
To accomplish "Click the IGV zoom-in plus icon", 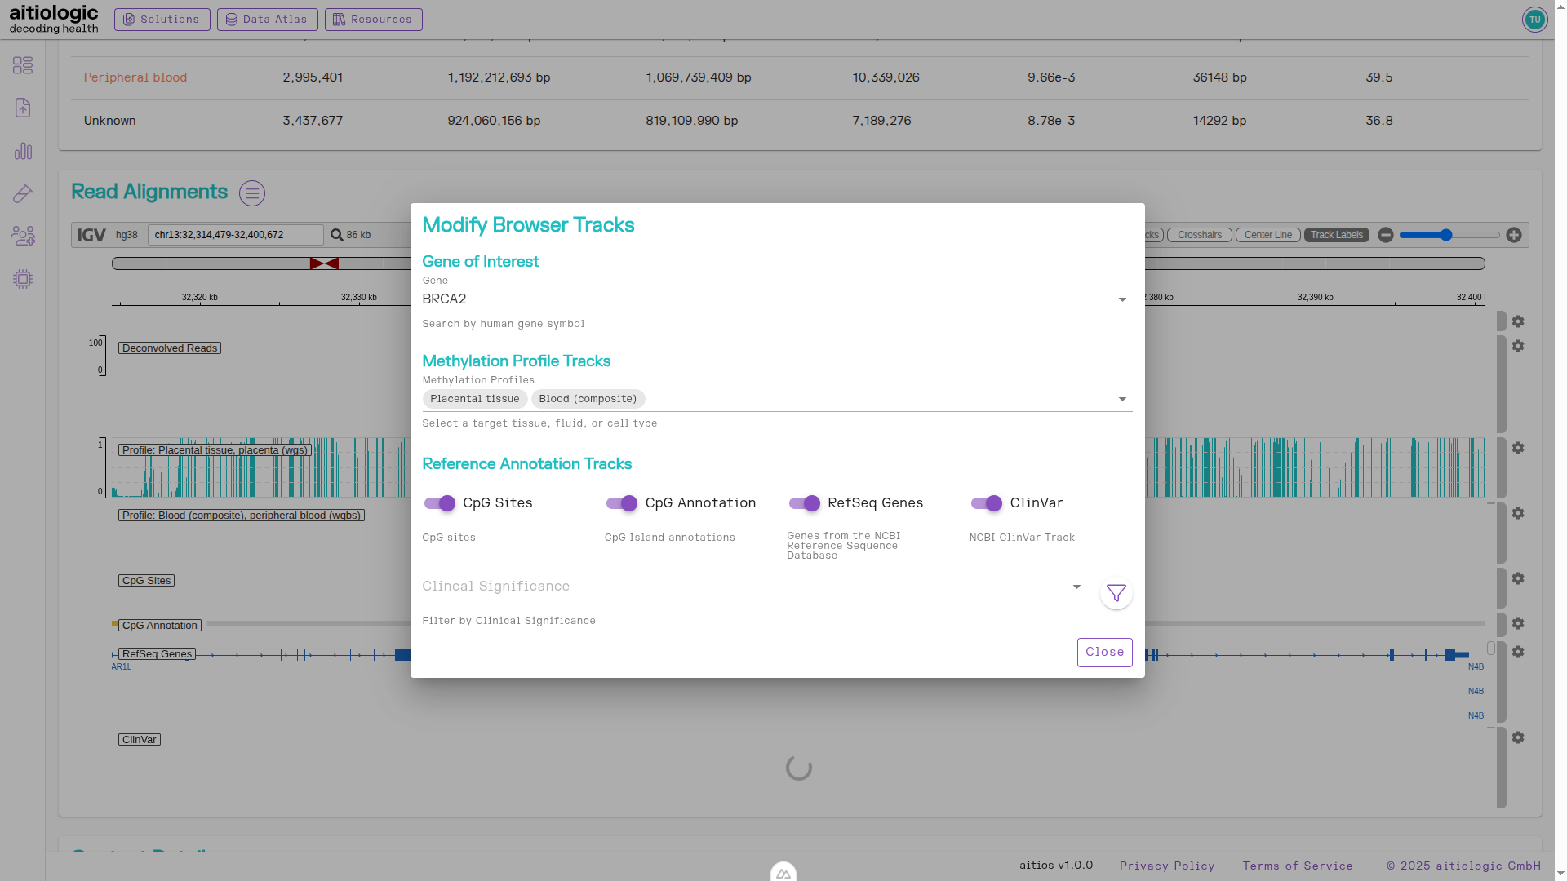I will tap(1514, 235).
